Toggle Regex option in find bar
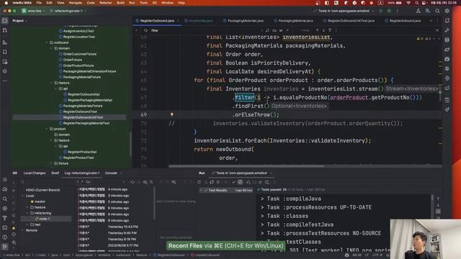 click(287, 30)
